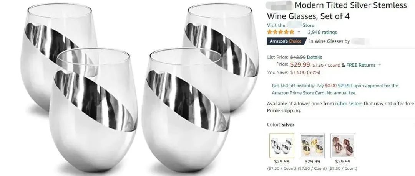The height and width of the screenshot is (176, 415).
Task: Select the Silver color swatch
Action: pyautogui.click(x=282, y=145)
